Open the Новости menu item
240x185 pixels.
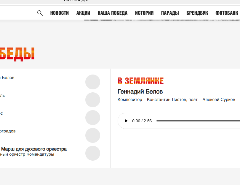coord(60,13)
